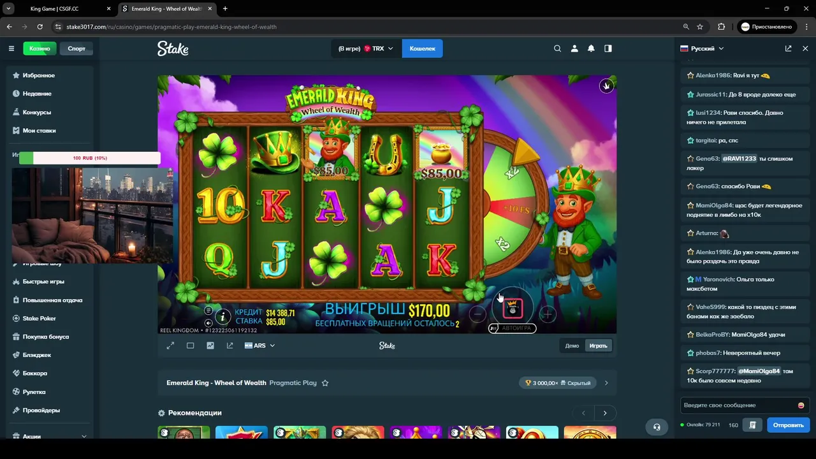This screenshot has width=816, height=459.
Task: Open Мои ставки in sidebar
Action: (x=49, y=131)
